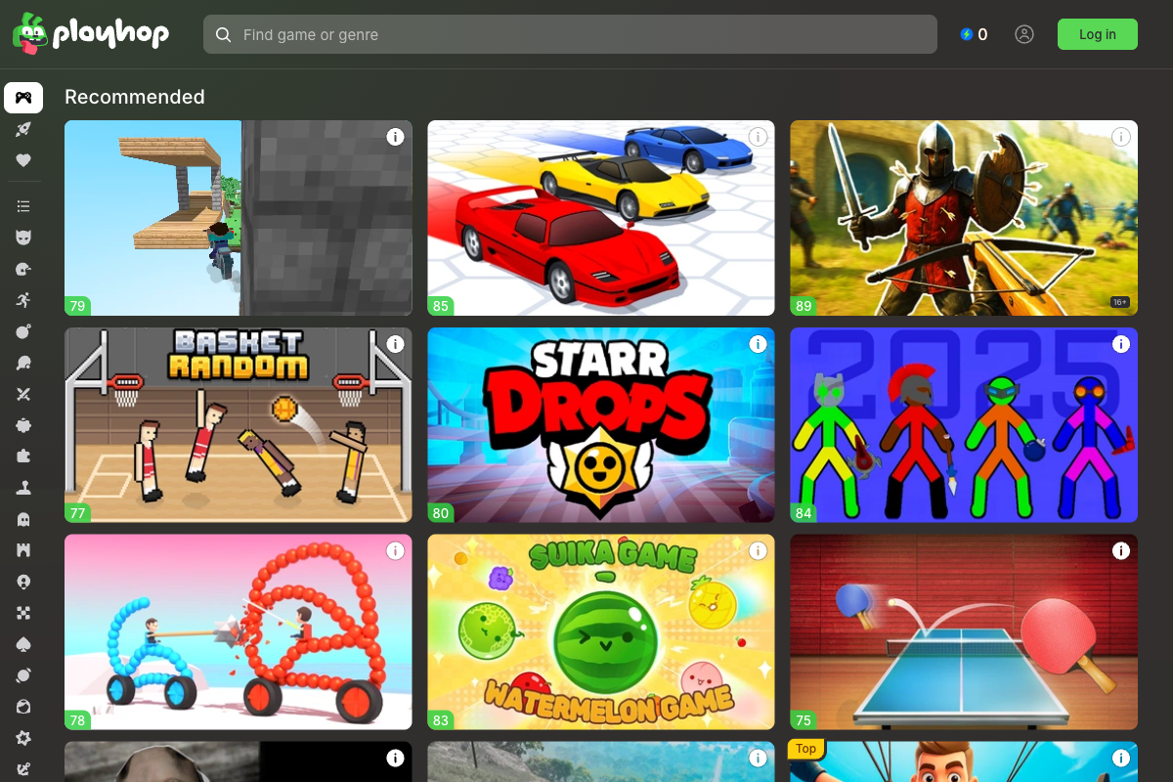This screenshot has width=1173, height=782.
Task: Click the coin balance showing 0
Action: pyautogui.click(x=974, y=34)
